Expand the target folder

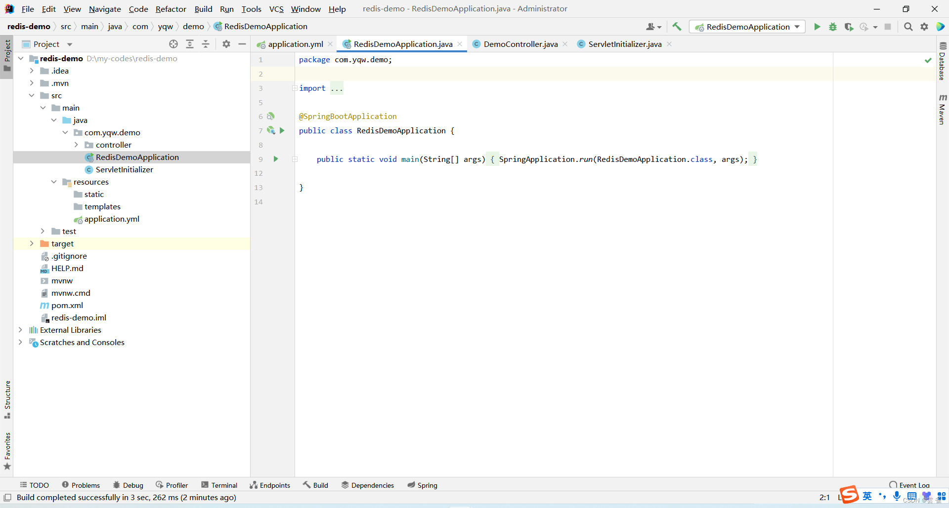32,243
